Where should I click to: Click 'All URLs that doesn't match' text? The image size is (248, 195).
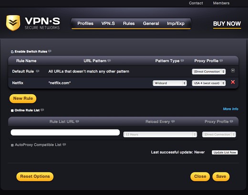[89, 71]
